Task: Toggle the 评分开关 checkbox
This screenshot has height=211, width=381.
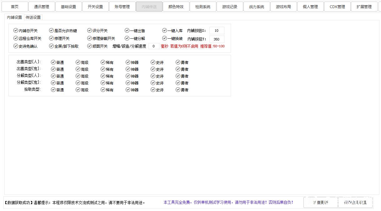Action: (98, 31)
